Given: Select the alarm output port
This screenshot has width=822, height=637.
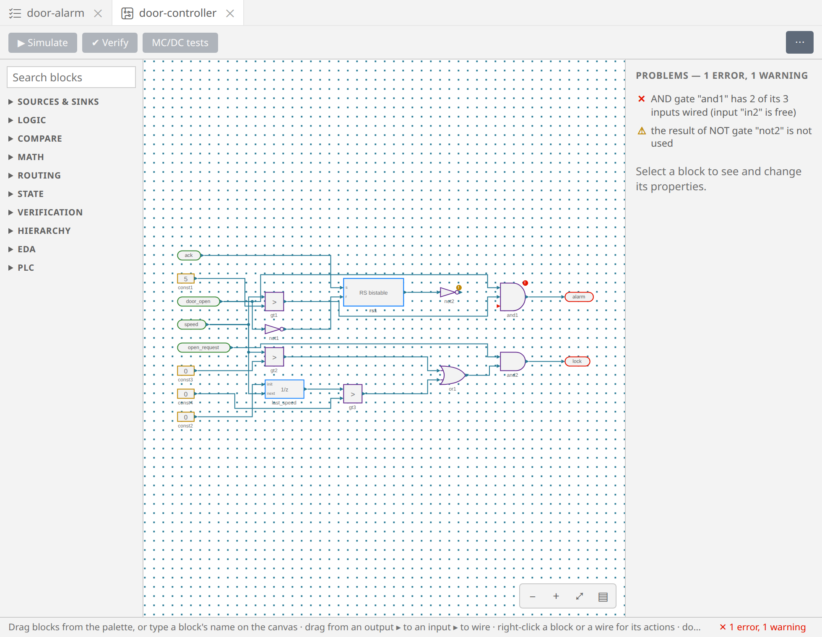Looking at the screenshot, I should [579, 297].
